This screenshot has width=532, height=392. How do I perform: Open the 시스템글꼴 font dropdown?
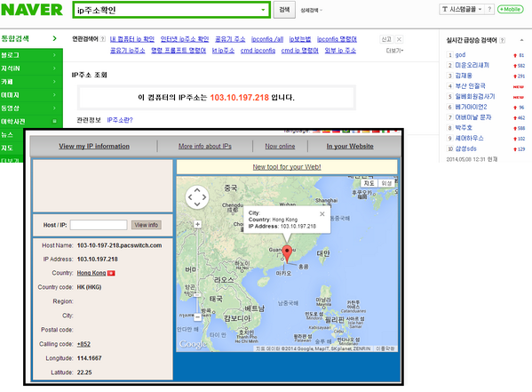462,9
